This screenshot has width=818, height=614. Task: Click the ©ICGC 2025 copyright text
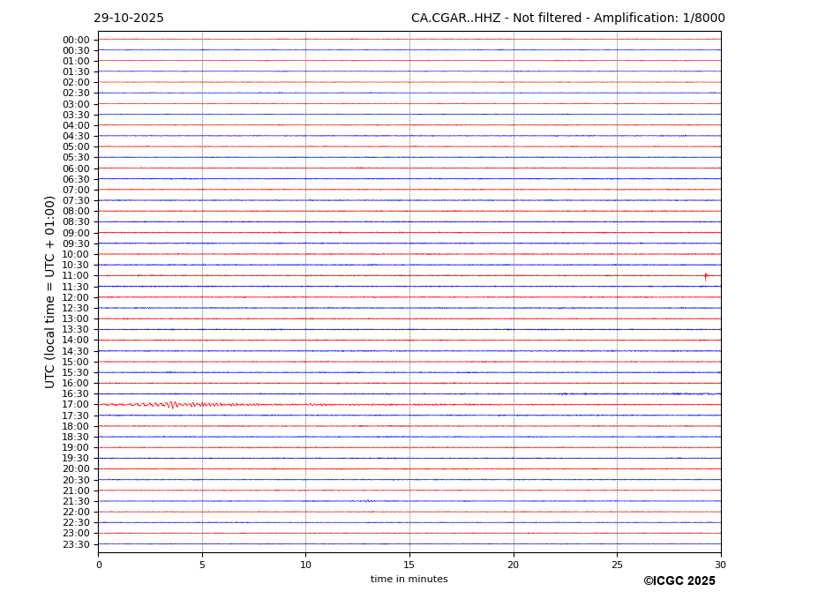point(679,581)
